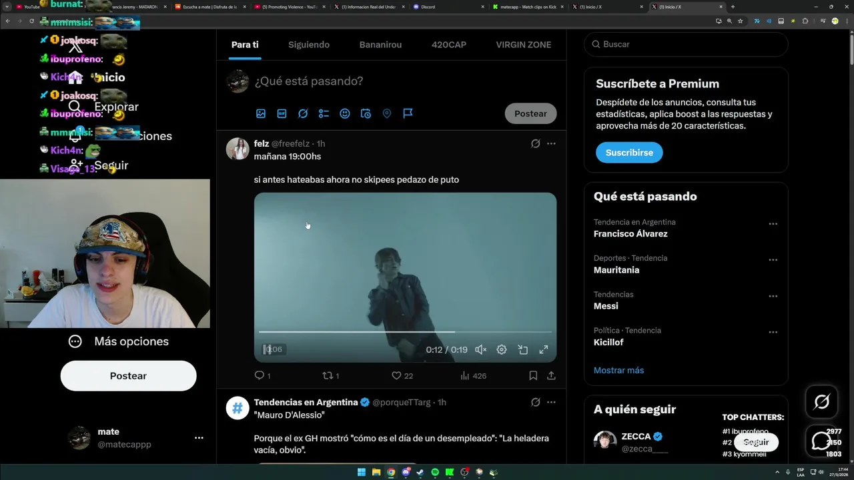Tag location on the post
Image resolution: width=854 pixels, height=480 pixels.
coord(387,114)
